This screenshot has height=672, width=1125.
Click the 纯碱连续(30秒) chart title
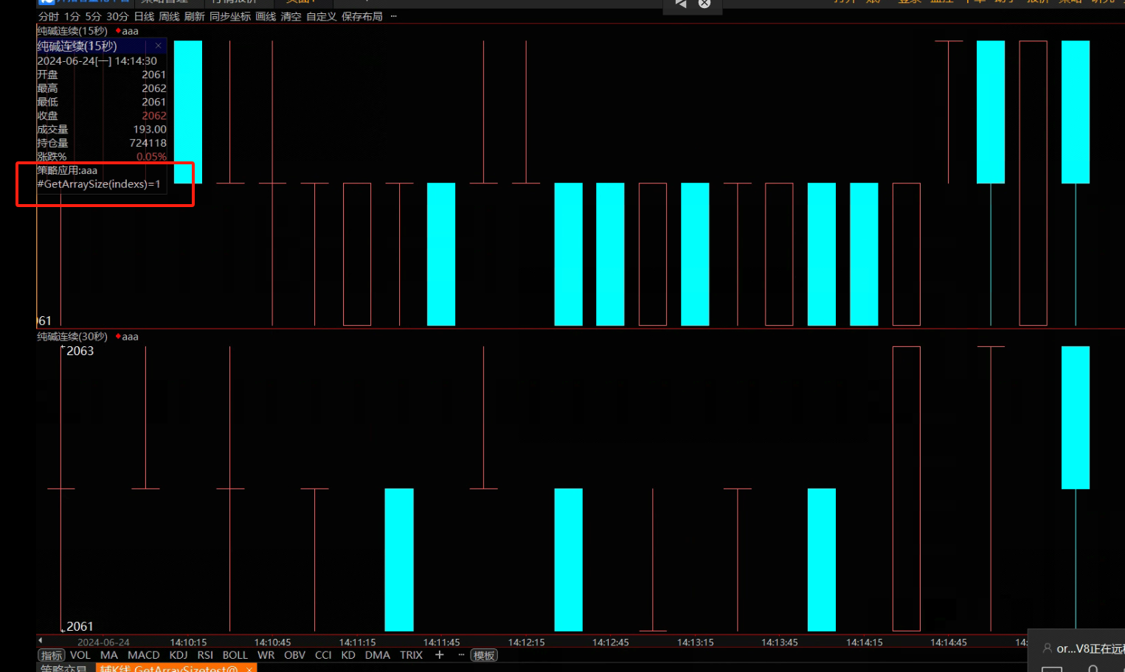[72, 337]
